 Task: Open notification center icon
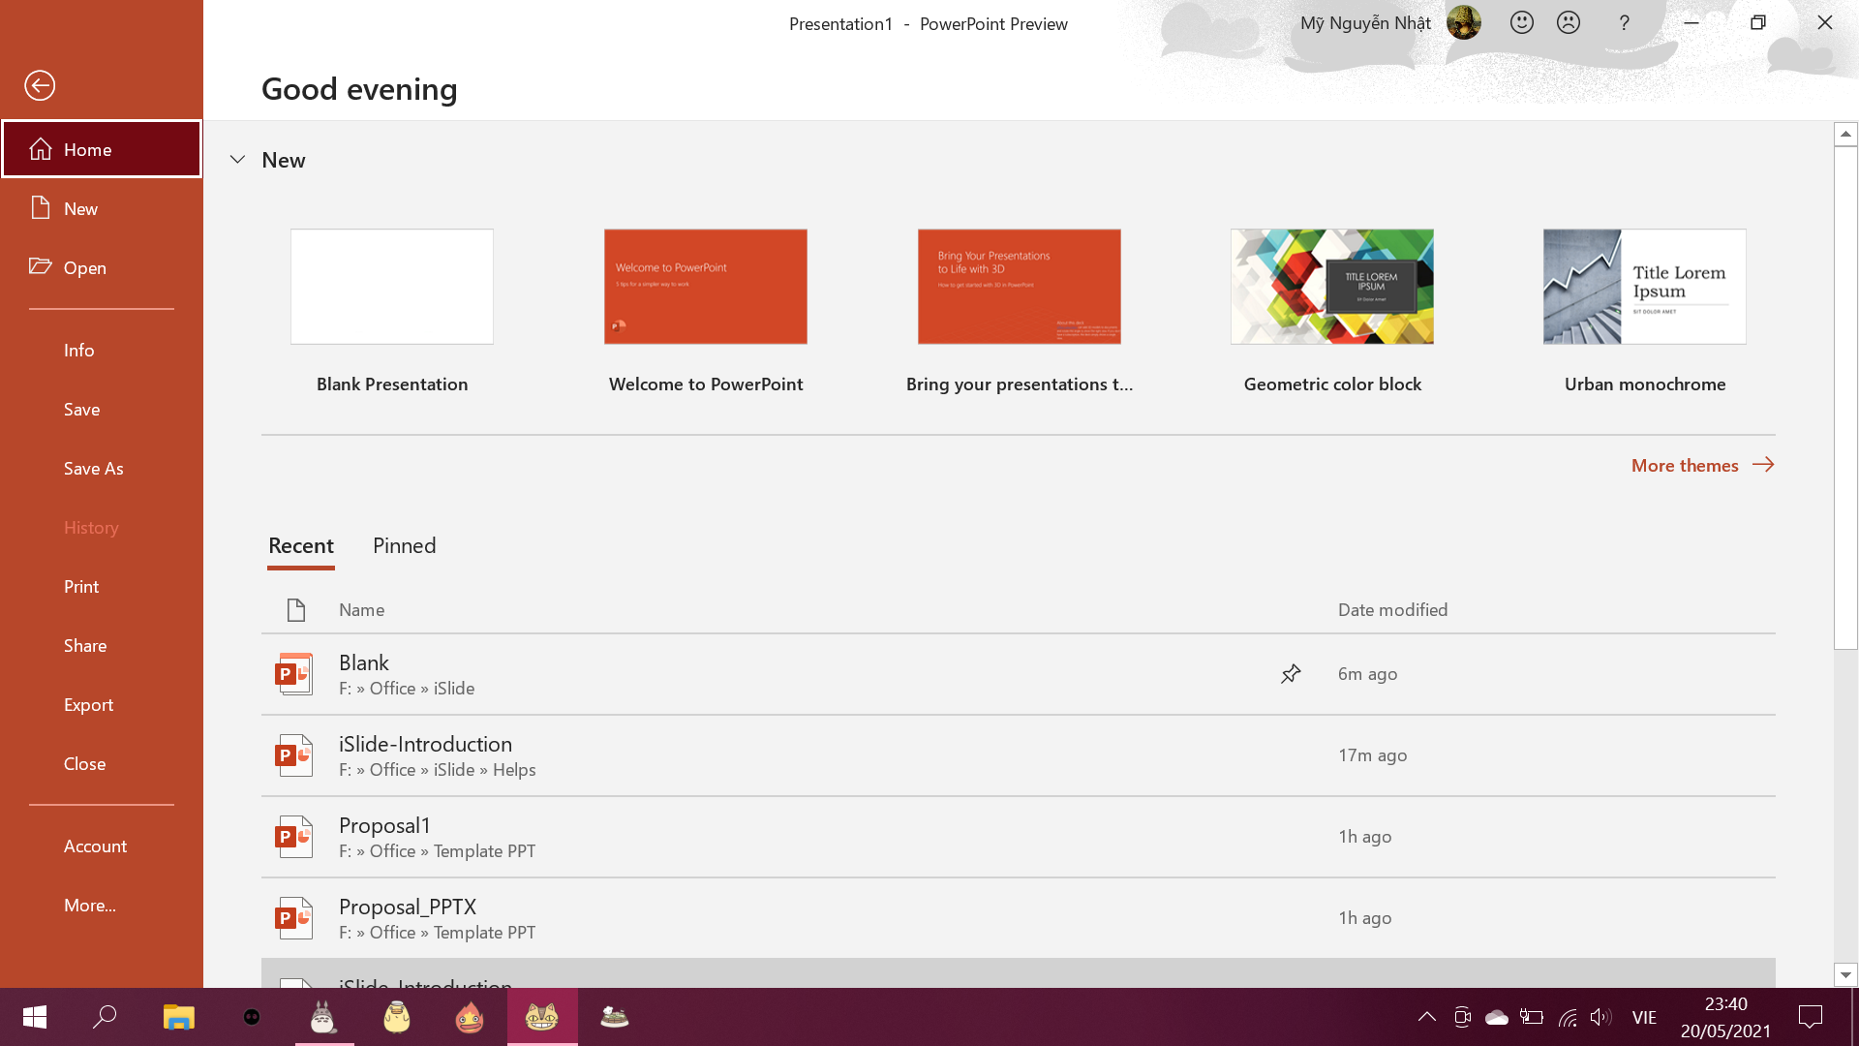coord(1811,1017)
